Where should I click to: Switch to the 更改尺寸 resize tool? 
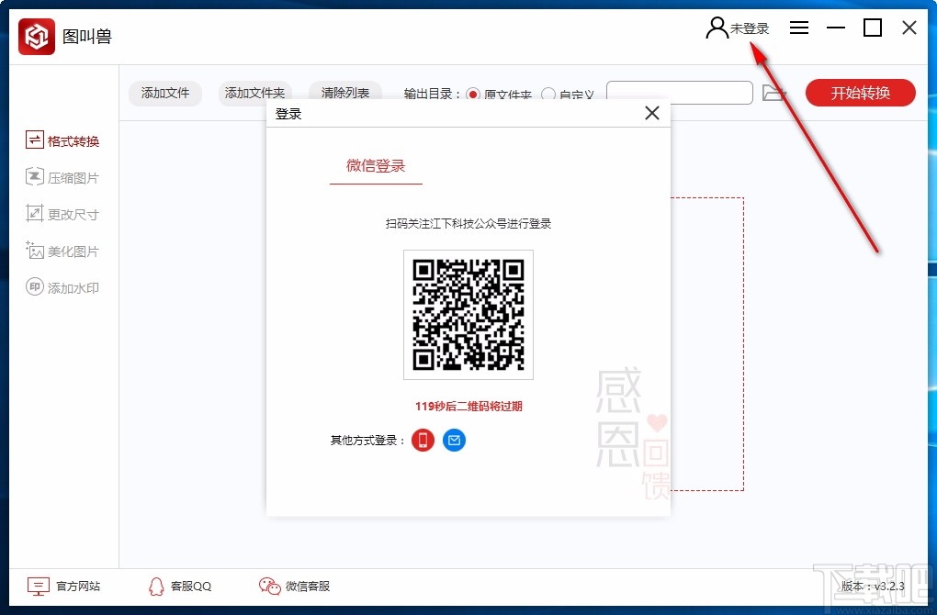(62, 213)
